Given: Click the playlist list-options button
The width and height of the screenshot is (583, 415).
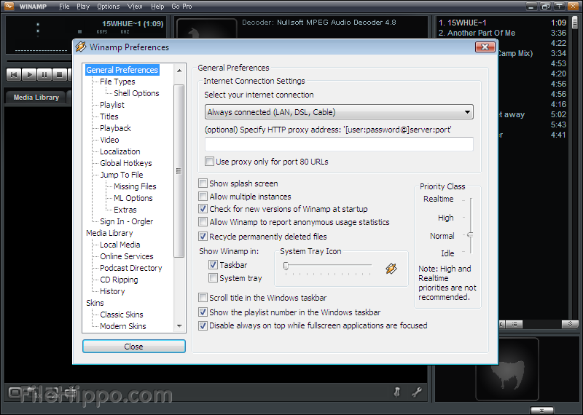Looking at the screenshot, I should [x=514, y=324].
